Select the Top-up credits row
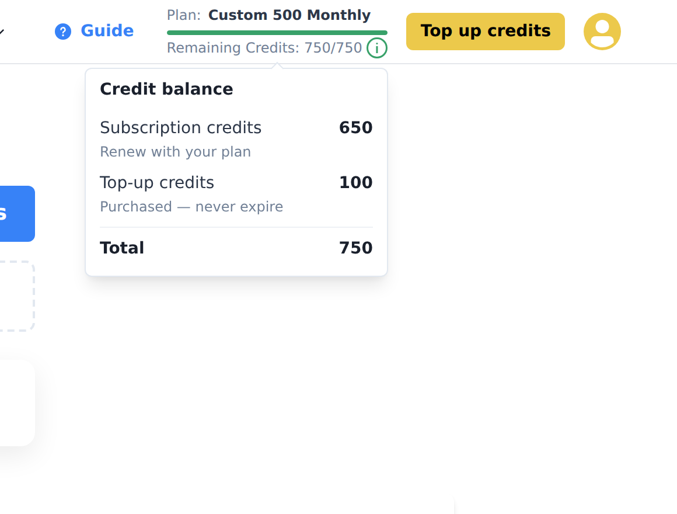Viewport: 677px width, 514px height. coord(236,194)
